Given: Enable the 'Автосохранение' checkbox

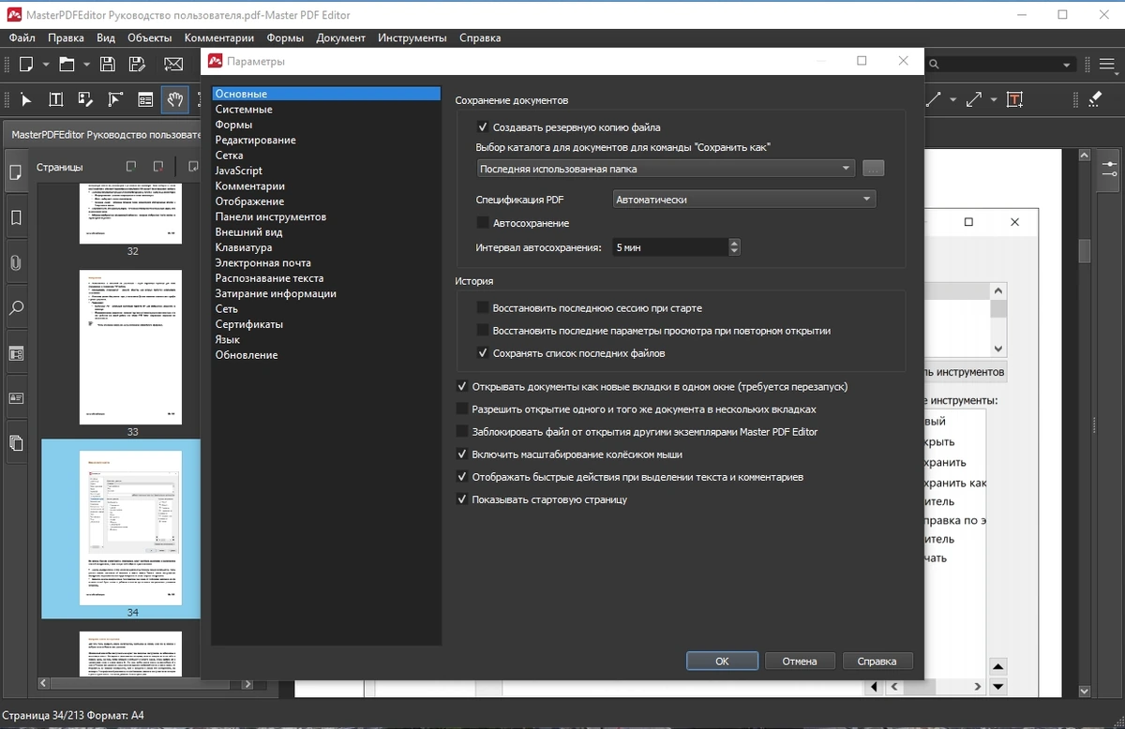Looking at the screenshot, I should tap(483, 223).
